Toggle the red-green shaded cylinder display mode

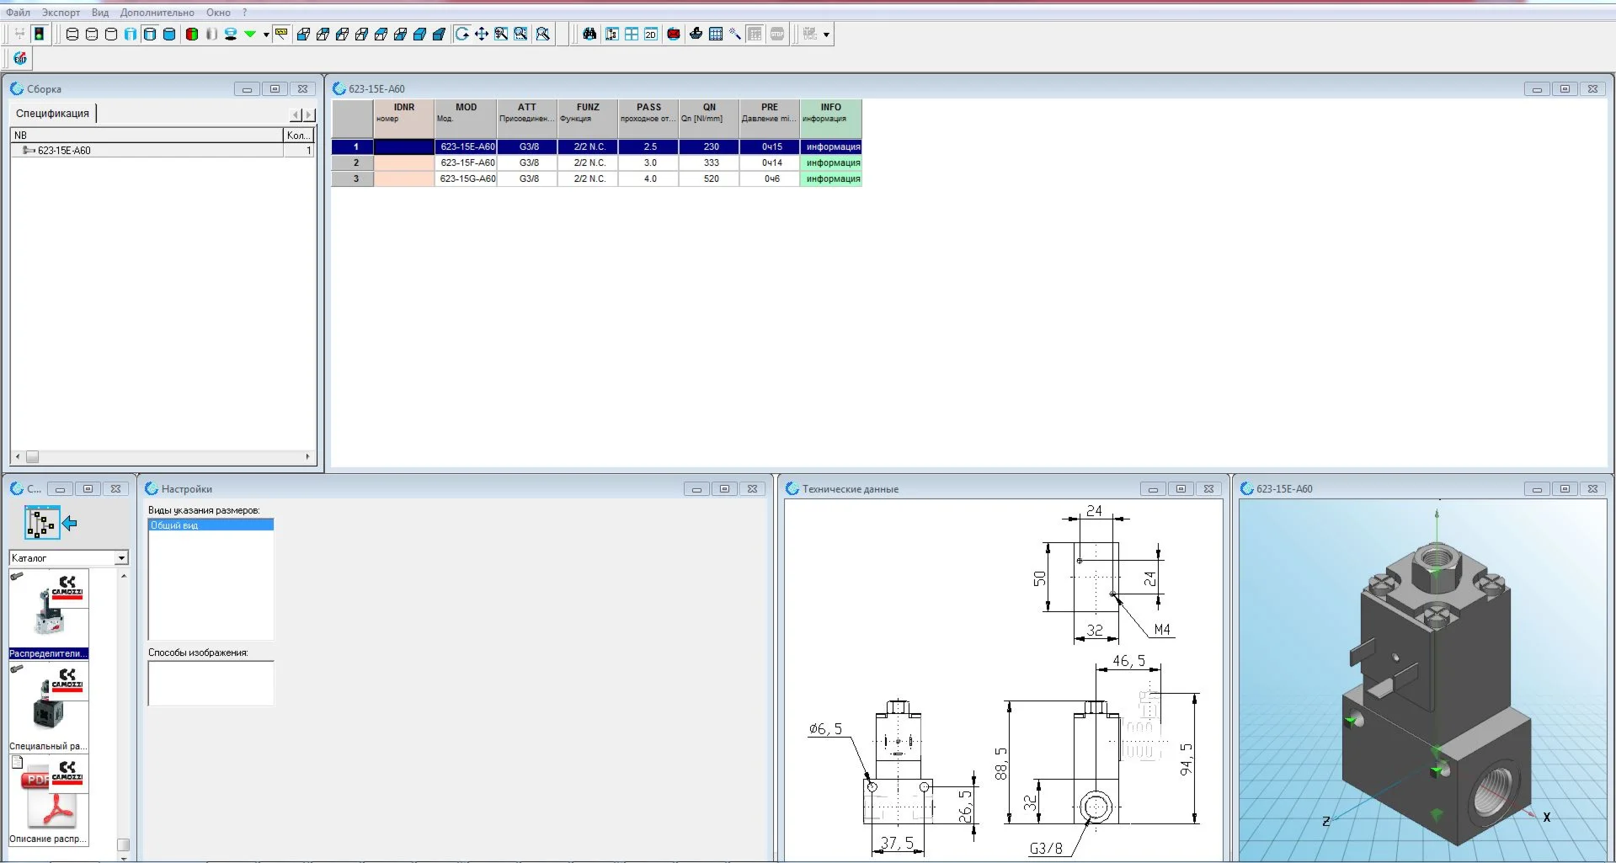(192, 35)
